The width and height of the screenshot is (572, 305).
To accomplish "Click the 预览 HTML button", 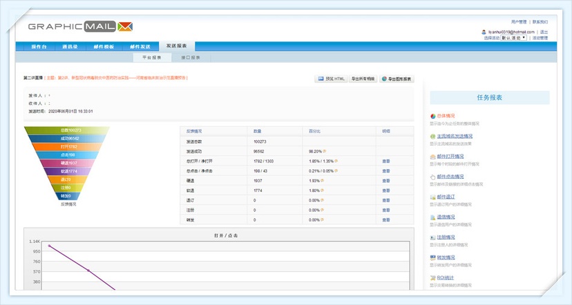I will (331, 79).
